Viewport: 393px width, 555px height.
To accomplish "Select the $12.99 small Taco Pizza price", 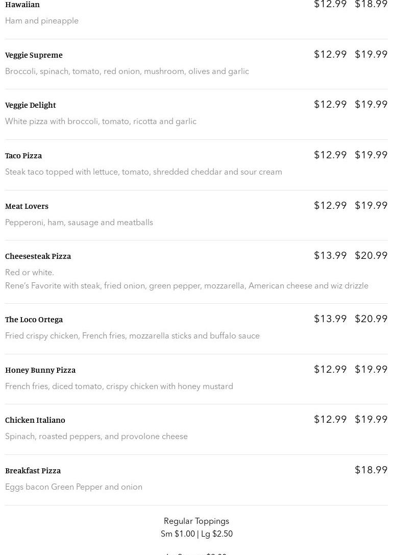I will click(x=330, y=155).
